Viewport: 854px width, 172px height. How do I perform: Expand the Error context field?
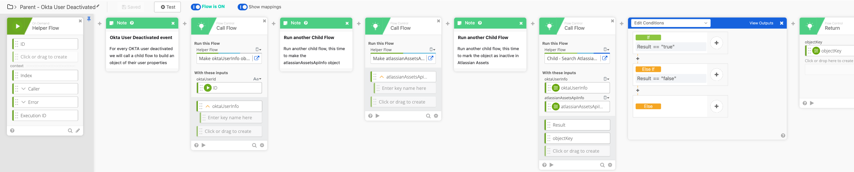[x=23, y=102]
